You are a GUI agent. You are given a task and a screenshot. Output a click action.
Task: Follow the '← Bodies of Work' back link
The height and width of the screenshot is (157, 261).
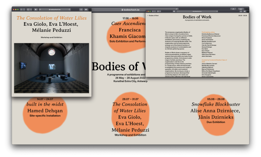point(153,16)
